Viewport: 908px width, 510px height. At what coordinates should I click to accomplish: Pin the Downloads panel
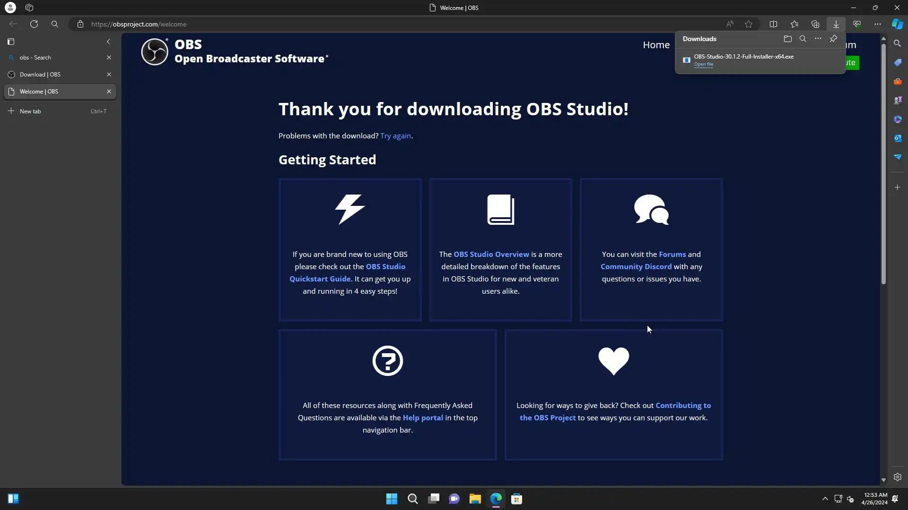[833, 39]
